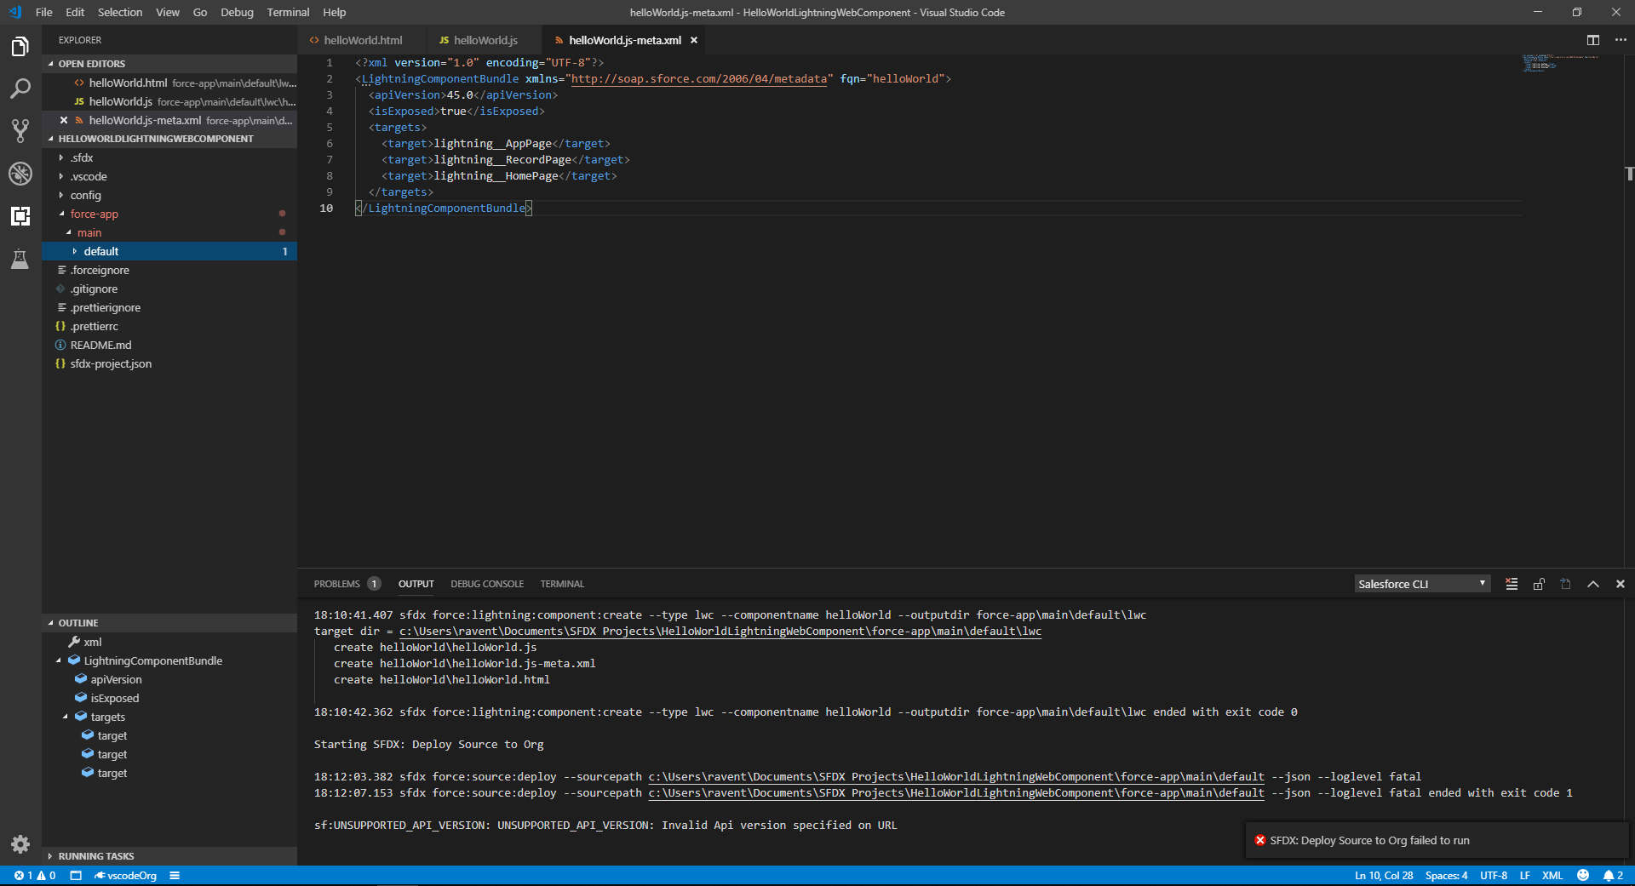
Task: Open the Terminal menu
Action: point(288,12)
